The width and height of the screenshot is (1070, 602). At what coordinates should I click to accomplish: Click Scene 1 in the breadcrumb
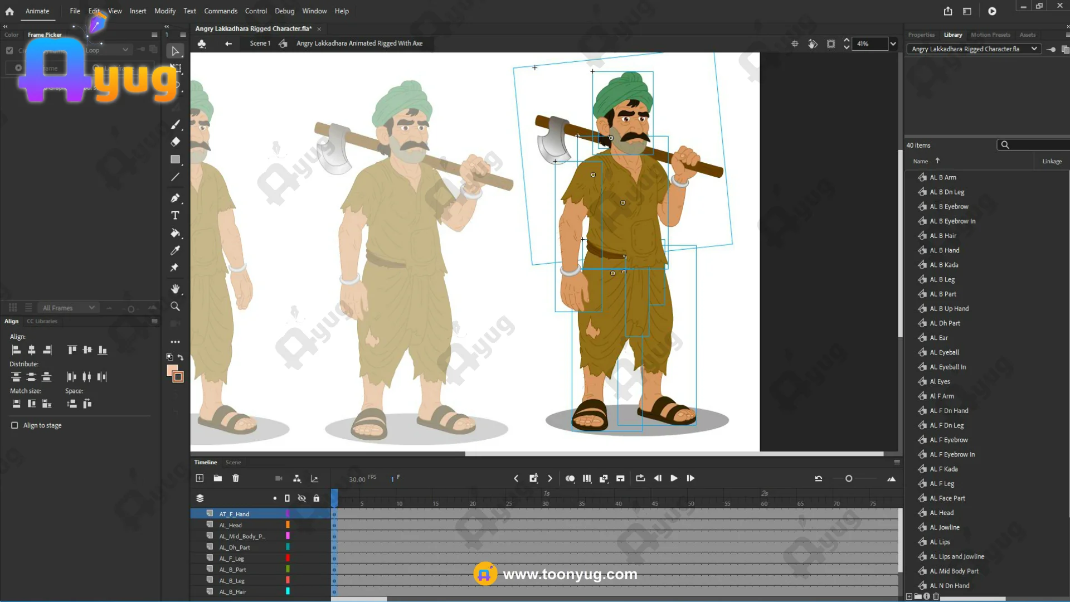(x=260, y=43)
